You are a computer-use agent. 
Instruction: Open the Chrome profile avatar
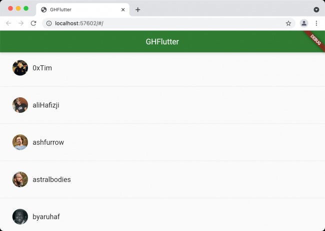(x=303, y=23)
